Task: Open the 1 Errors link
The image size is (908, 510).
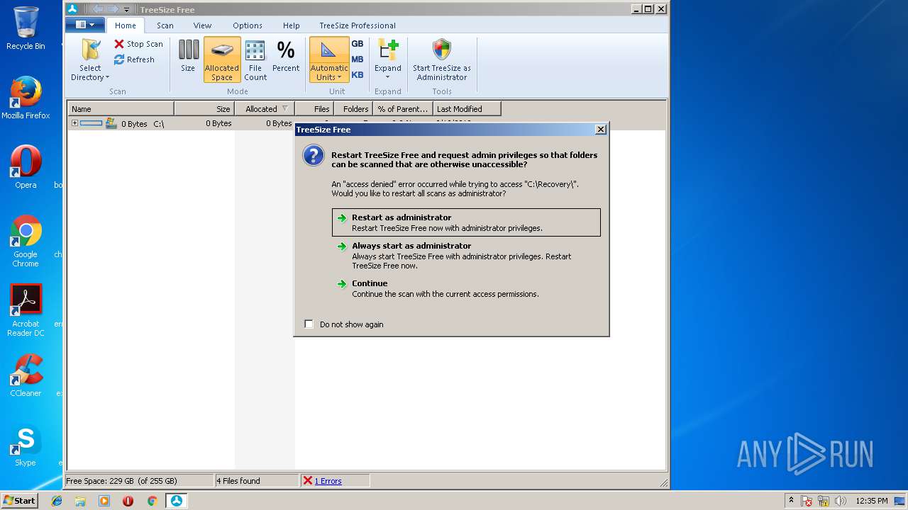Action: tap(328, 481)
